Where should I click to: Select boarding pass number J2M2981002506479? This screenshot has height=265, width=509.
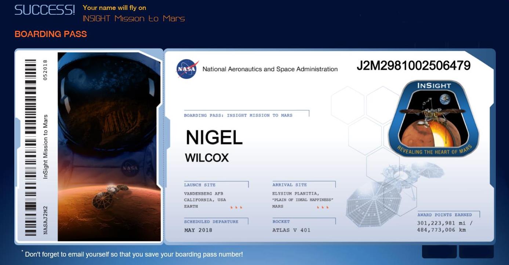coord(414,66)
